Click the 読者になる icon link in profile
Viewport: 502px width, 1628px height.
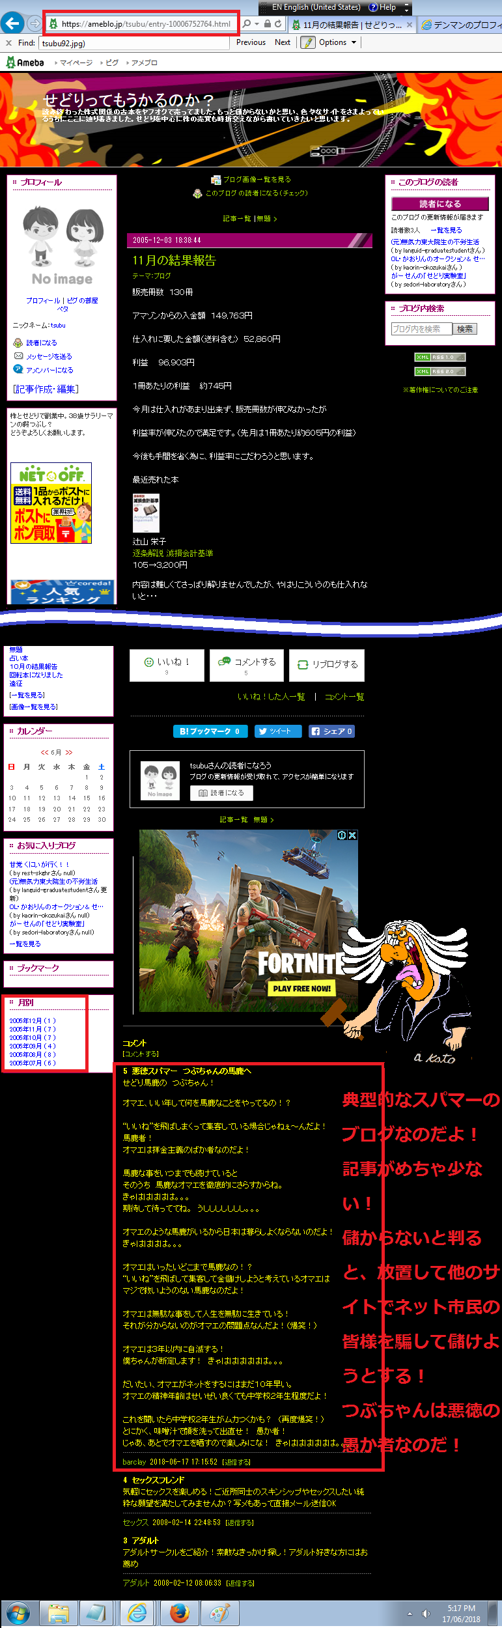(18, 343)
